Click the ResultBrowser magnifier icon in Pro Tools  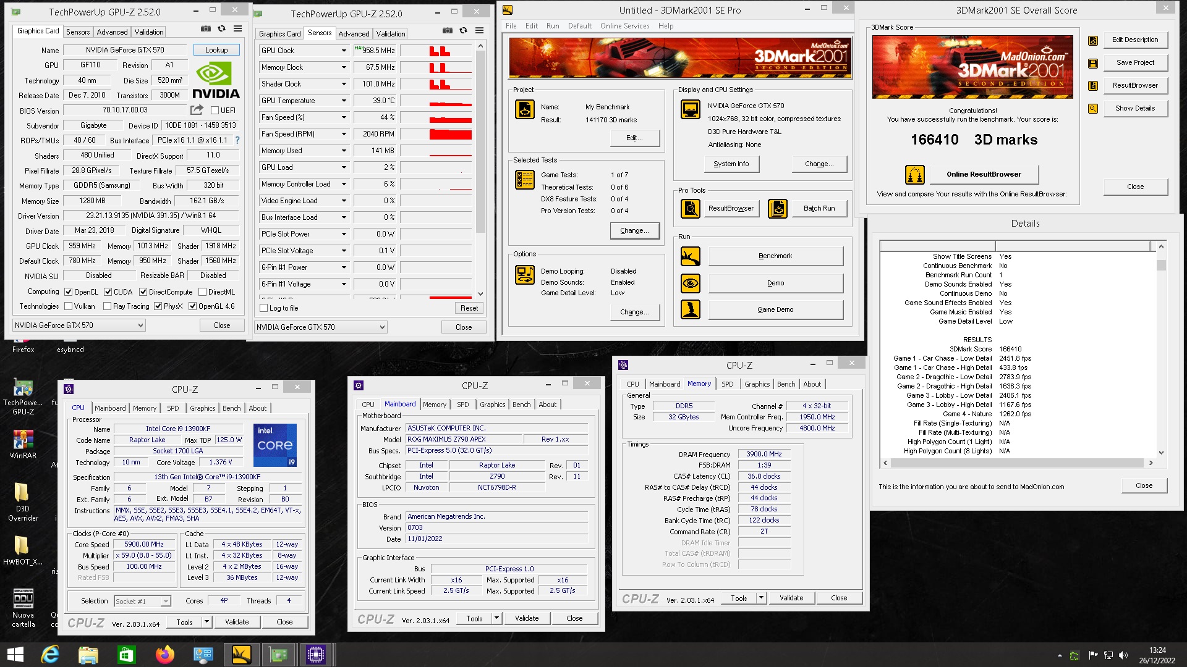[691, 209]
